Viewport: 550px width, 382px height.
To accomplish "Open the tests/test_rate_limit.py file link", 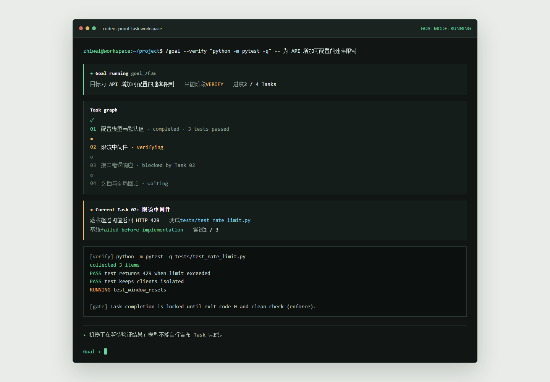I will point(215,220).
